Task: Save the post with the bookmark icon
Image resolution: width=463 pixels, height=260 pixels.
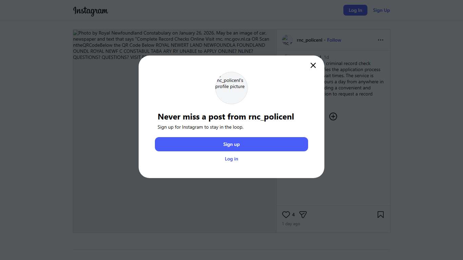Action: pos(381,215)
